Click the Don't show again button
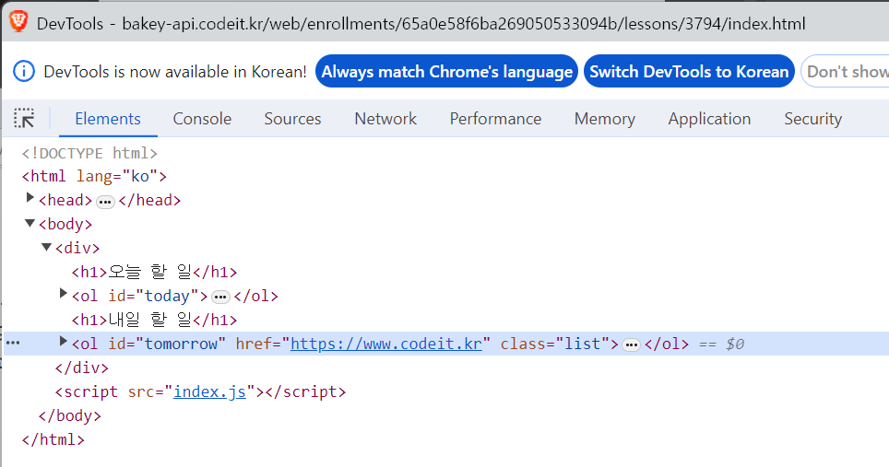Viewport: 889px width, 467px height. pos(846,71)
